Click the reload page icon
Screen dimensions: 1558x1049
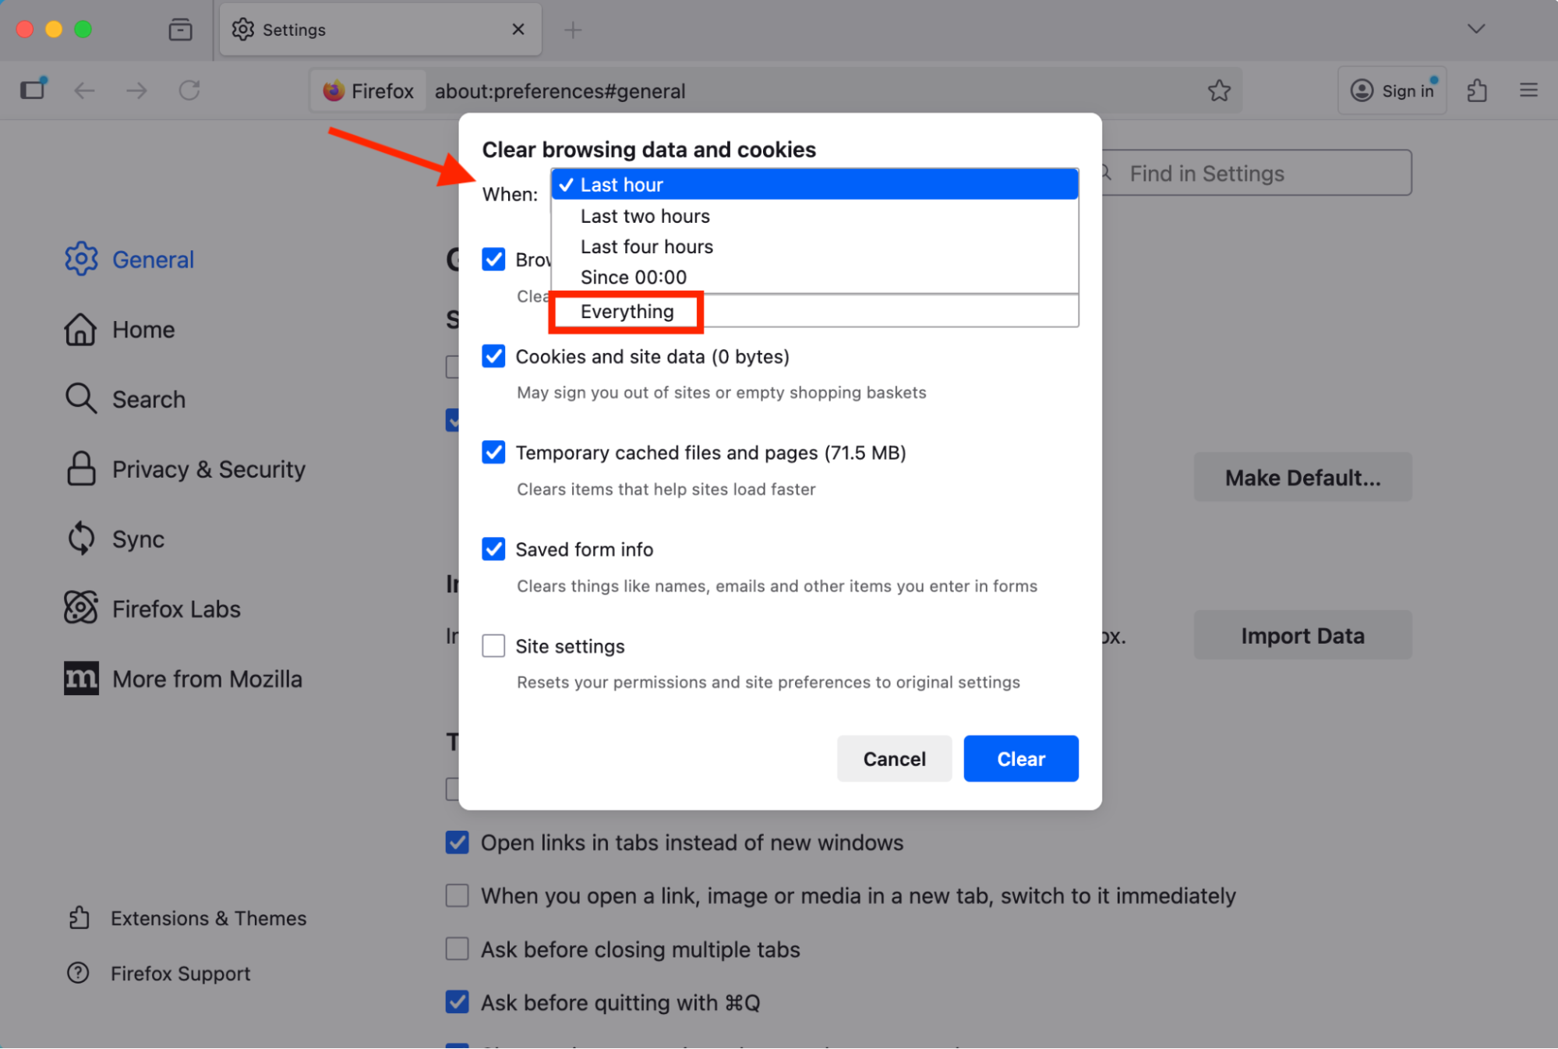coord(189,90)
